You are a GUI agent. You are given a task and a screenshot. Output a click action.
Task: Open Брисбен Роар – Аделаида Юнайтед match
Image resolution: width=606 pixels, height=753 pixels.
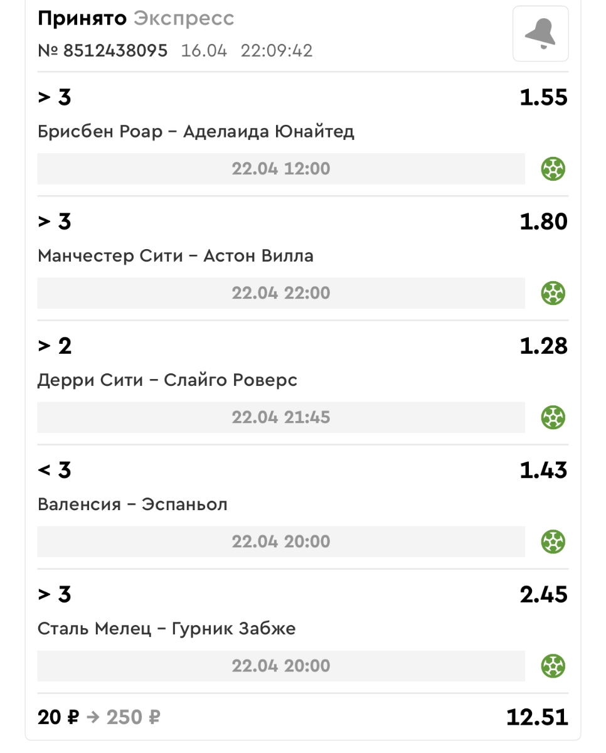pos(196,132)
